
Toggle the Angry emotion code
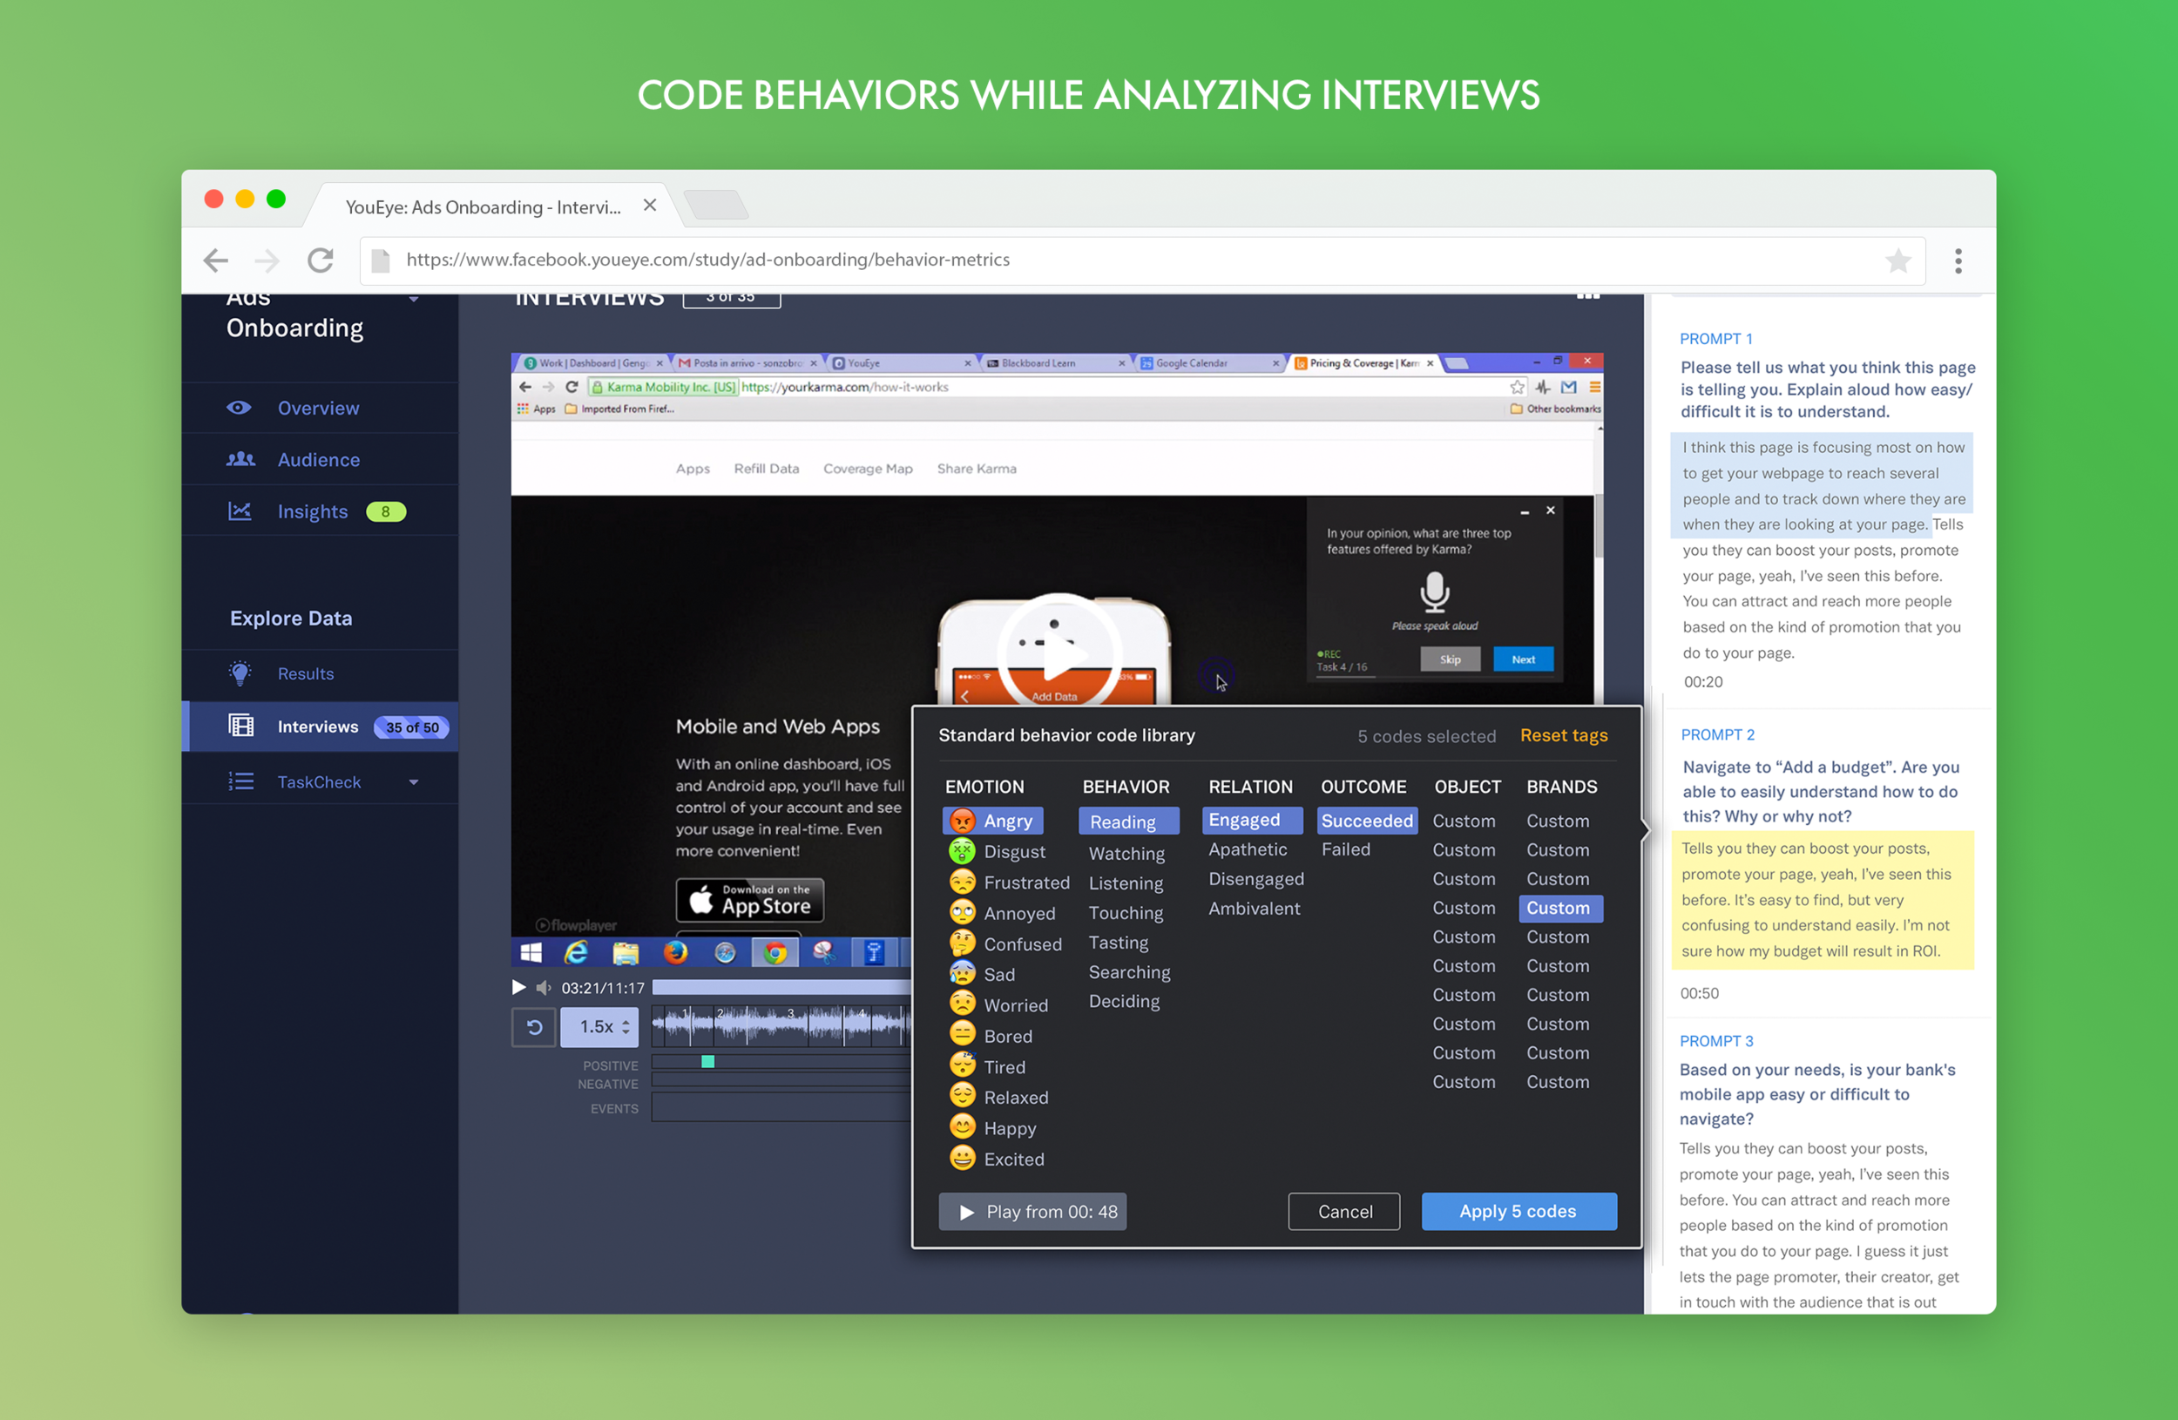tap(992, 821)
